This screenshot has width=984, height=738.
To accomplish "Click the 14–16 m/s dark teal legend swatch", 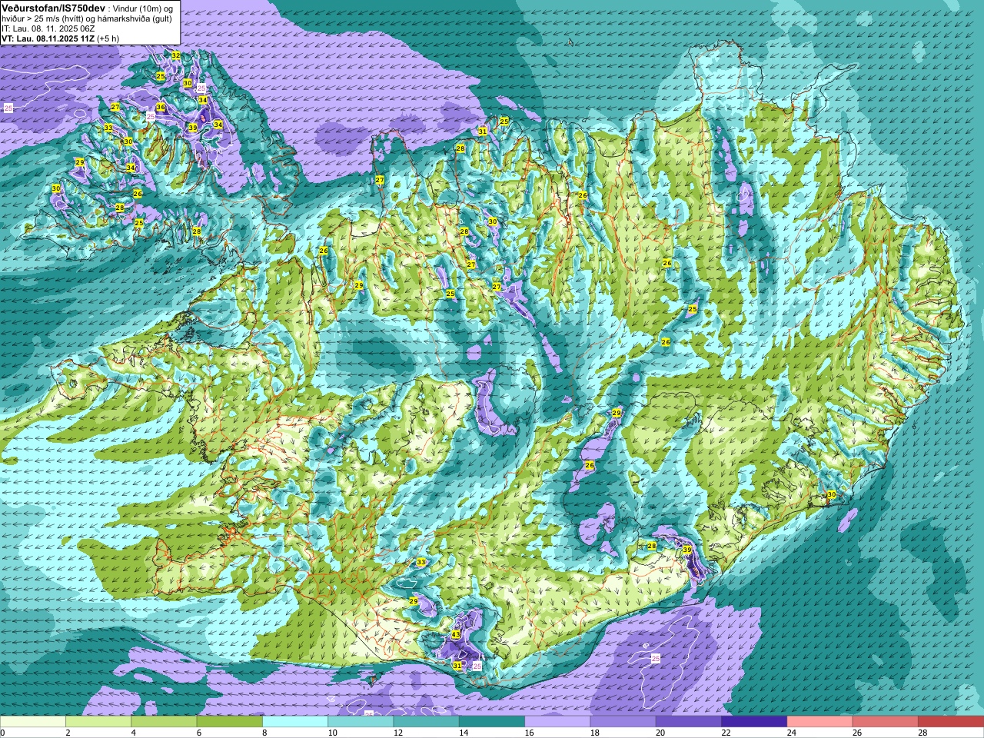I will click(492, 722).
